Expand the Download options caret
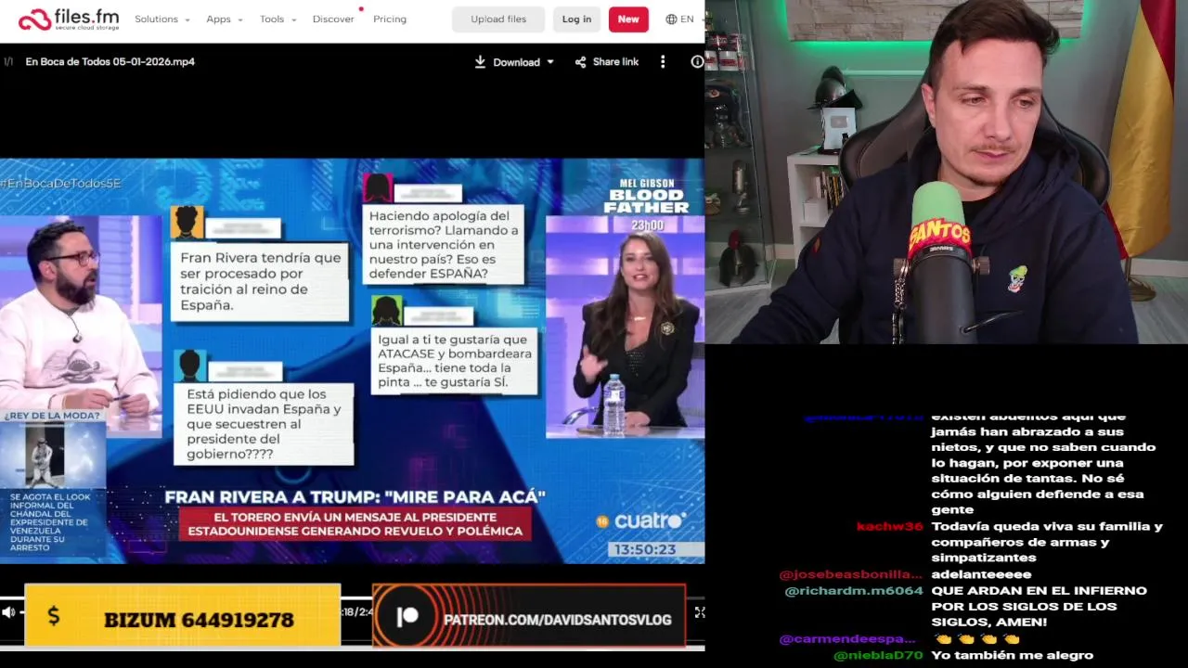The height and width of the screenshot is (668, 1188). 550,62
